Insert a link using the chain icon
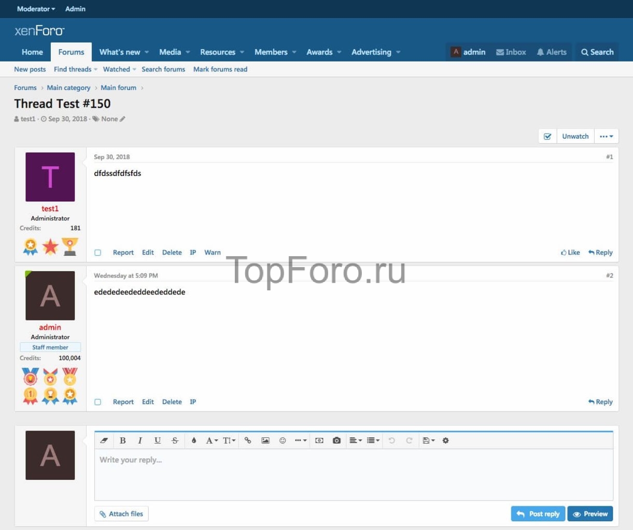Viewport: 633px width, 530px height. 248,440
